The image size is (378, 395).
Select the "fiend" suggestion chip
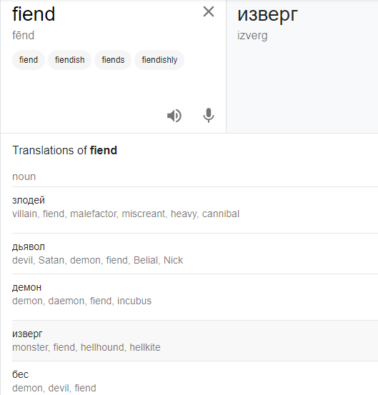[29, 60]
